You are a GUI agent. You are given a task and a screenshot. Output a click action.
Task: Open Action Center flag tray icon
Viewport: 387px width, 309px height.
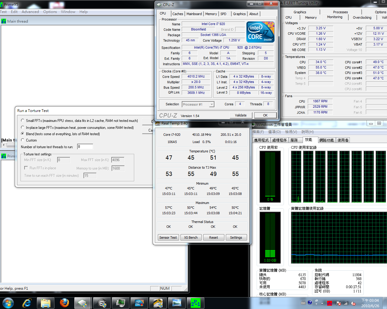(339, 303)
